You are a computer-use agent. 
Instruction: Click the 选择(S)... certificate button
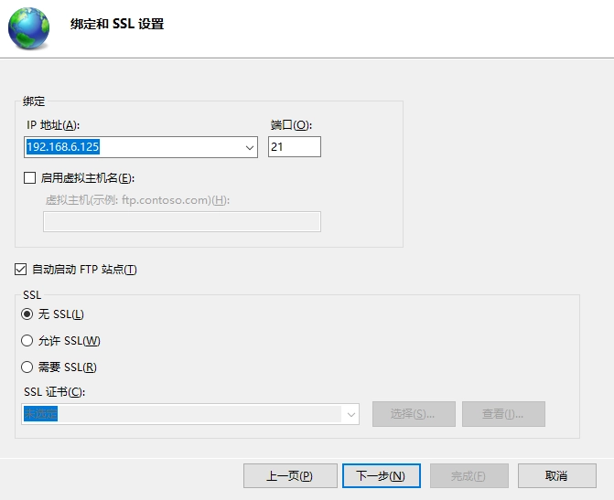tap(412, 414)
